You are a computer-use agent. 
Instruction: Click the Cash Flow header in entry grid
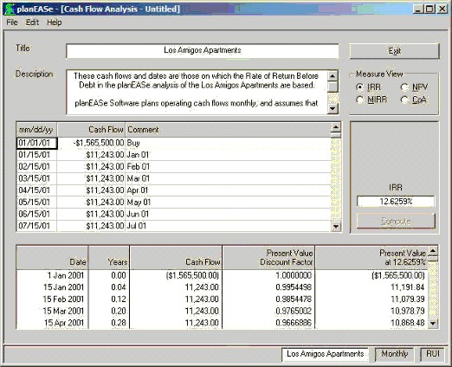click(91, 130)
